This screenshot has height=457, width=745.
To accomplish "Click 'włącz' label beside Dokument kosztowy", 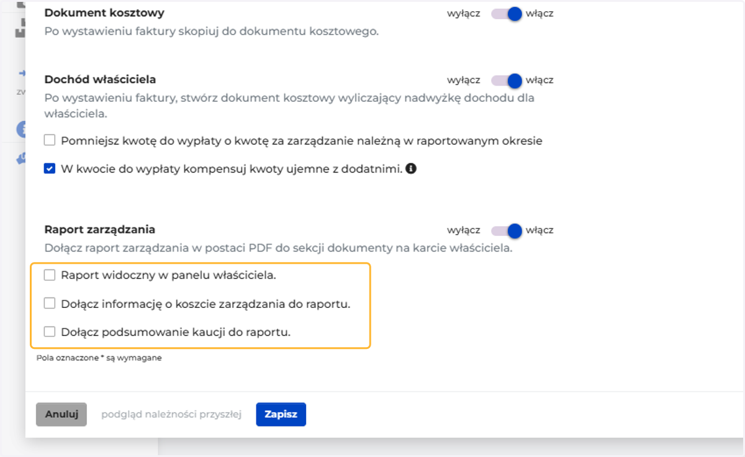I will (540, 14).
